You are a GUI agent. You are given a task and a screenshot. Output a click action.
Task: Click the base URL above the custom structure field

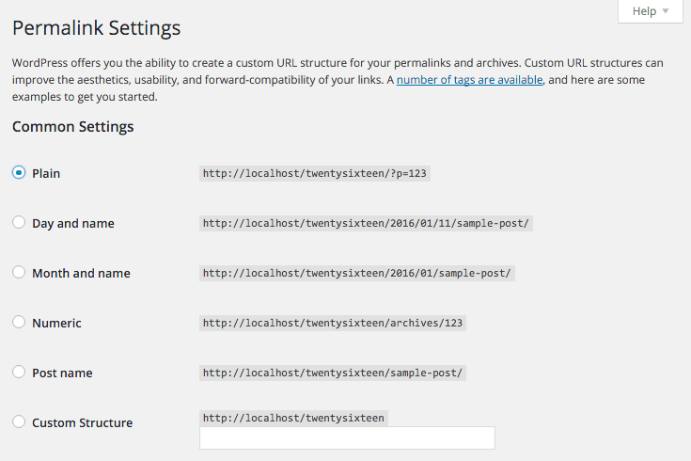(x=293, y=418)
